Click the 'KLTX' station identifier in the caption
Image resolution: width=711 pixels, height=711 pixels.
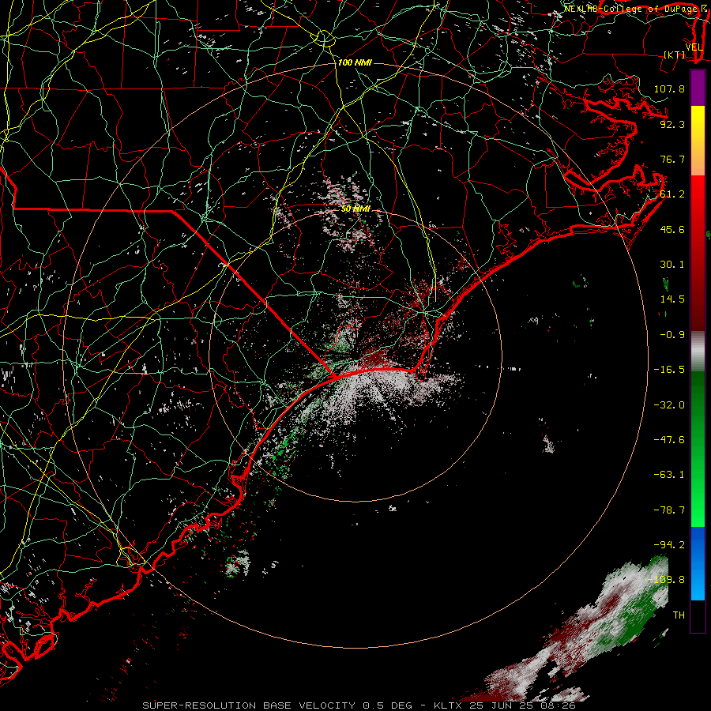pyautogui.click(x=449, y=705)
